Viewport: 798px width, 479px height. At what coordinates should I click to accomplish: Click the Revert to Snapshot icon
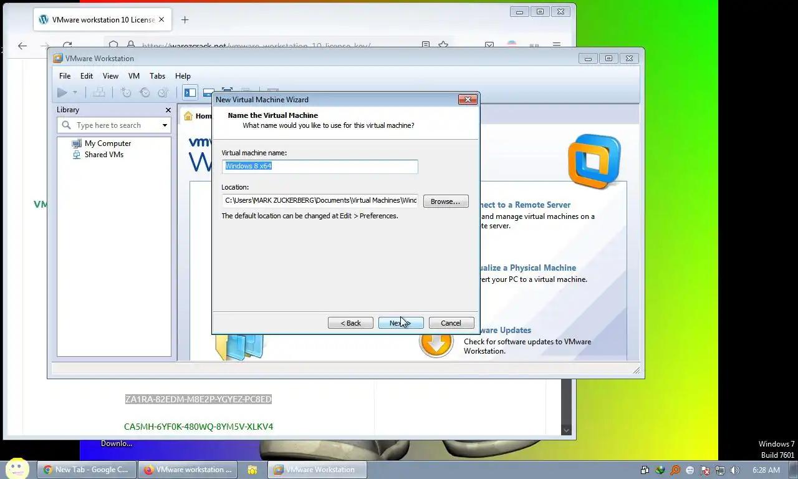(x=145, y=92)
